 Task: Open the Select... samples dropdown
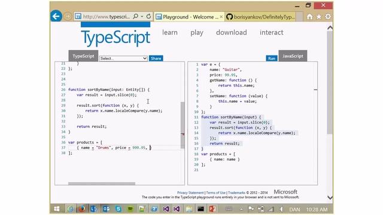click(123, 59)
